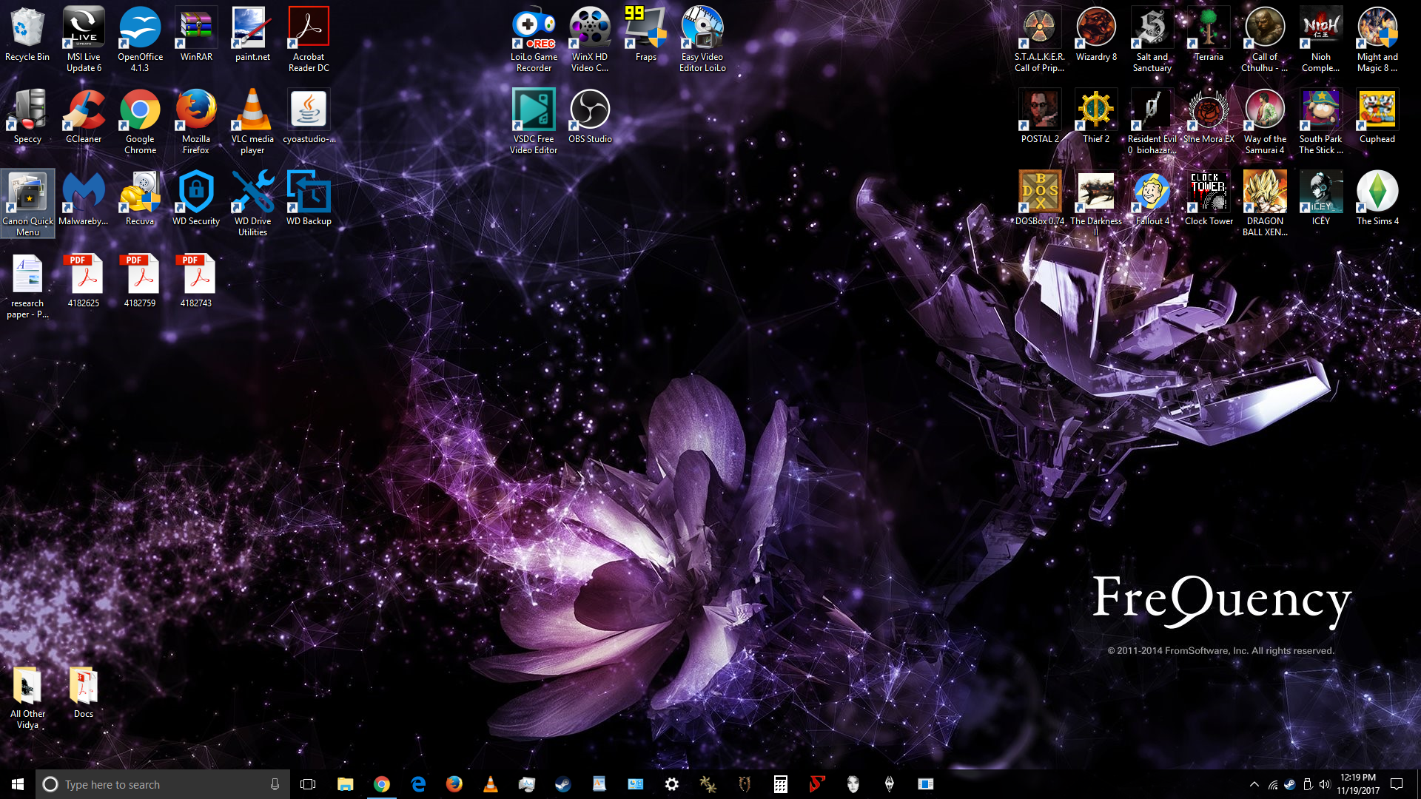Select the Fallout 4 shortcut

click(x=1152, y=199)
